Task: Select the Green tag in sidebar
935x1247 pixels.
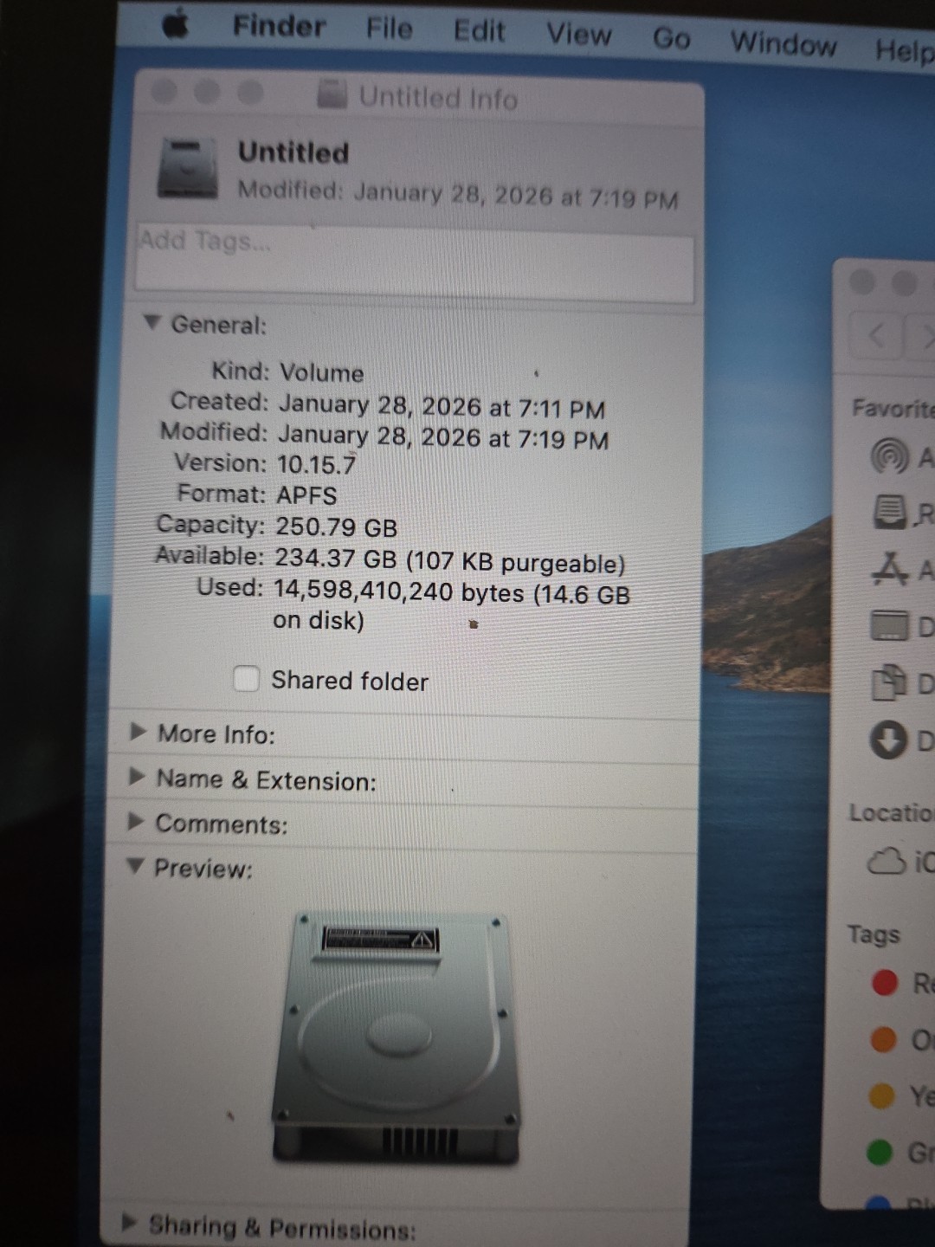Action: 880,1153
